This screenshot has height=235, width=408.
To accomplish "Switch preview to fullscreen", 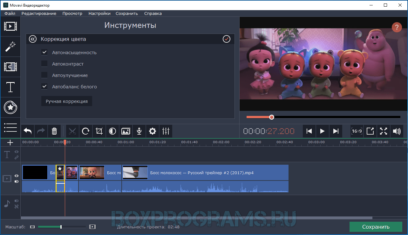I will (x=384, y=131).
